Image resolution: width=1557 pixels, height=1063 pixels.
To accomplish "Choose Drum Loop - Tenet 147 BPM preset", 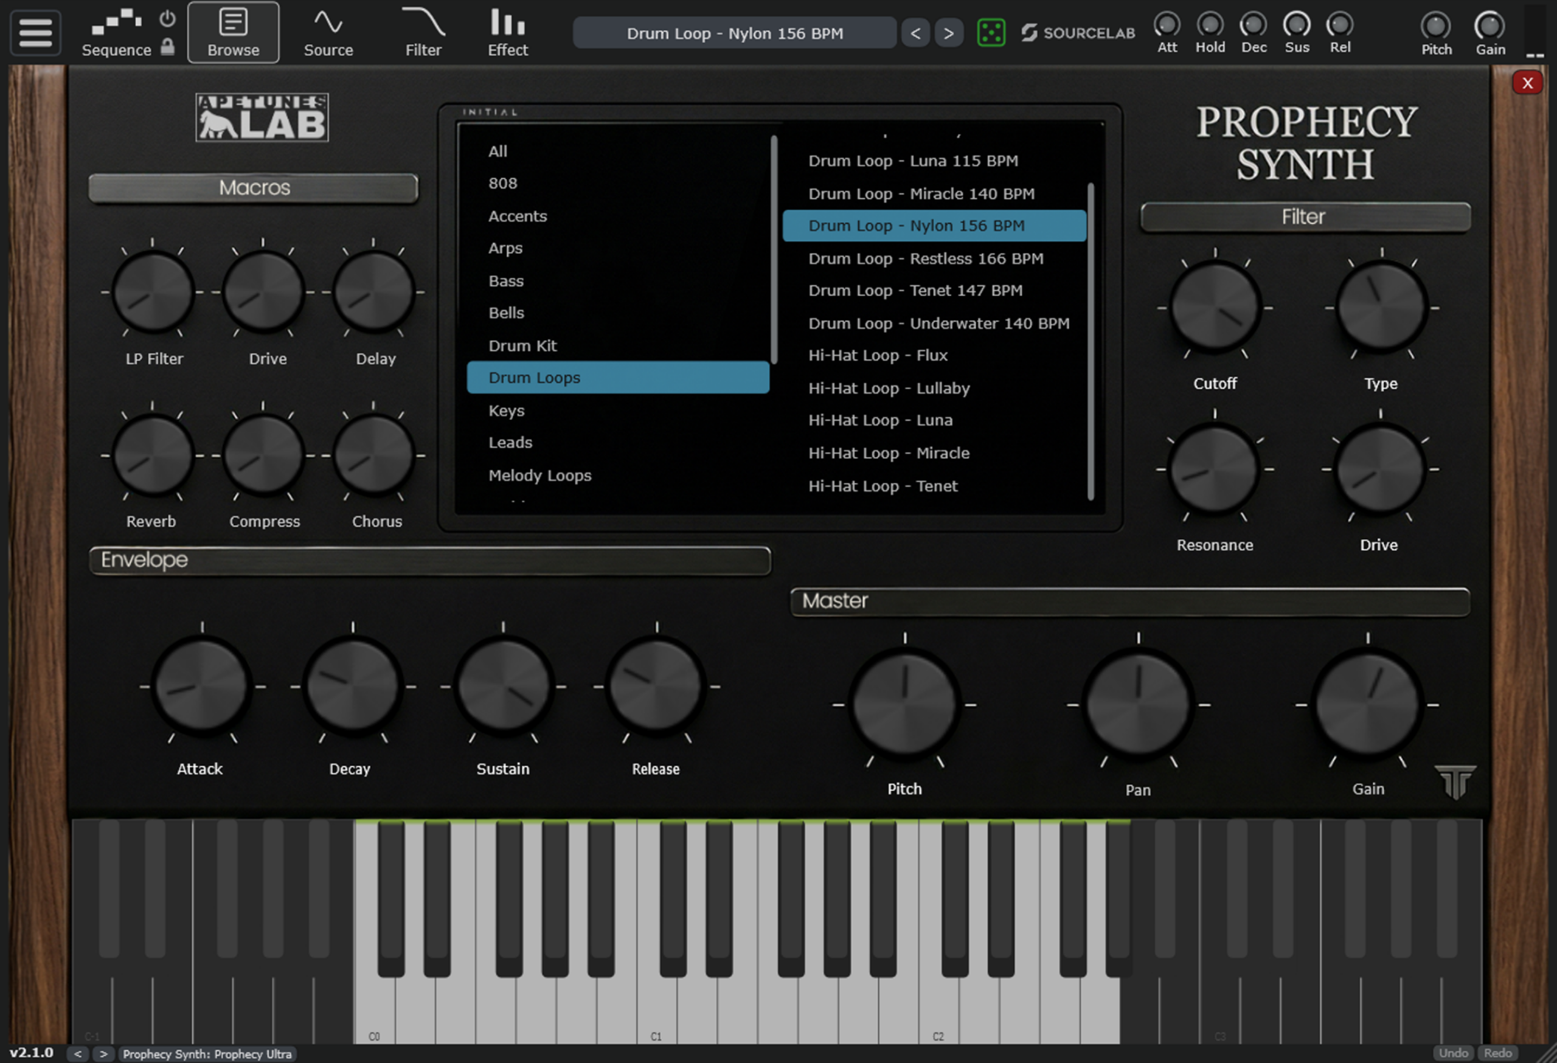I will (915, 291).
